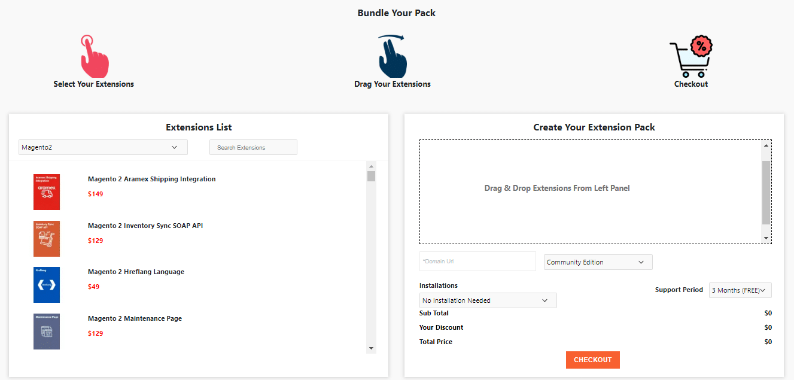The image size is (794, 380).
Task: Expand the Community Edition dropdown
Action: (x=598, y=262)
